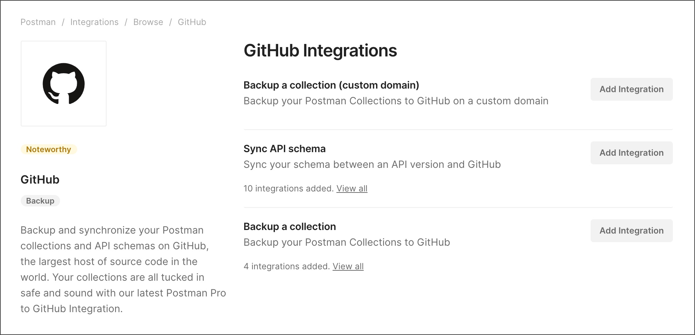Select the GitHub description paragraph
Viewport: 695px width, 335px height.
tap(123, 269)
